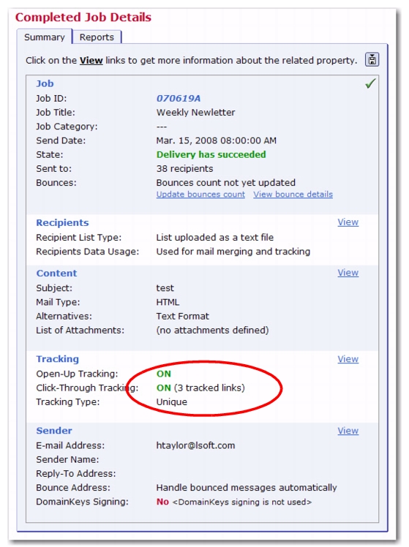Viewport: 409px width, 547px height.
Task: Click the Sender section heading
Action: click(54, 431)
